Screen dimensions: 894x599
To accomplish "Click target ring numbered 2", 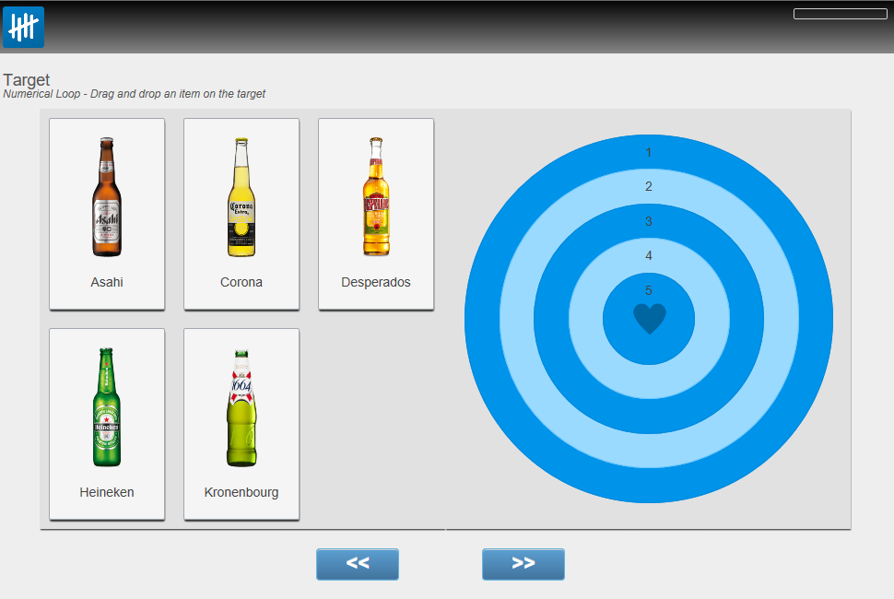I will click(x=649, y=186).
